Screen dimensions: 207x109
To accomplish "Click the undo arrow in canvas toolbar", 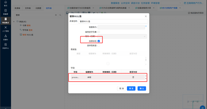I will [94, 13].
